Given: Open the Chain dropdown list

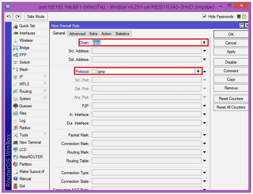Looking at the screenshot, I should [204, 43].
